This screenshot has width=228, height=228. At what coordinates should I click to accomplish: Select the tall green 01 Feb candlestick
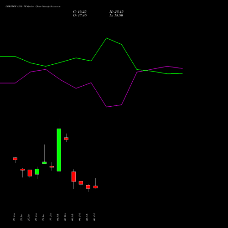(x=59, y=150)
